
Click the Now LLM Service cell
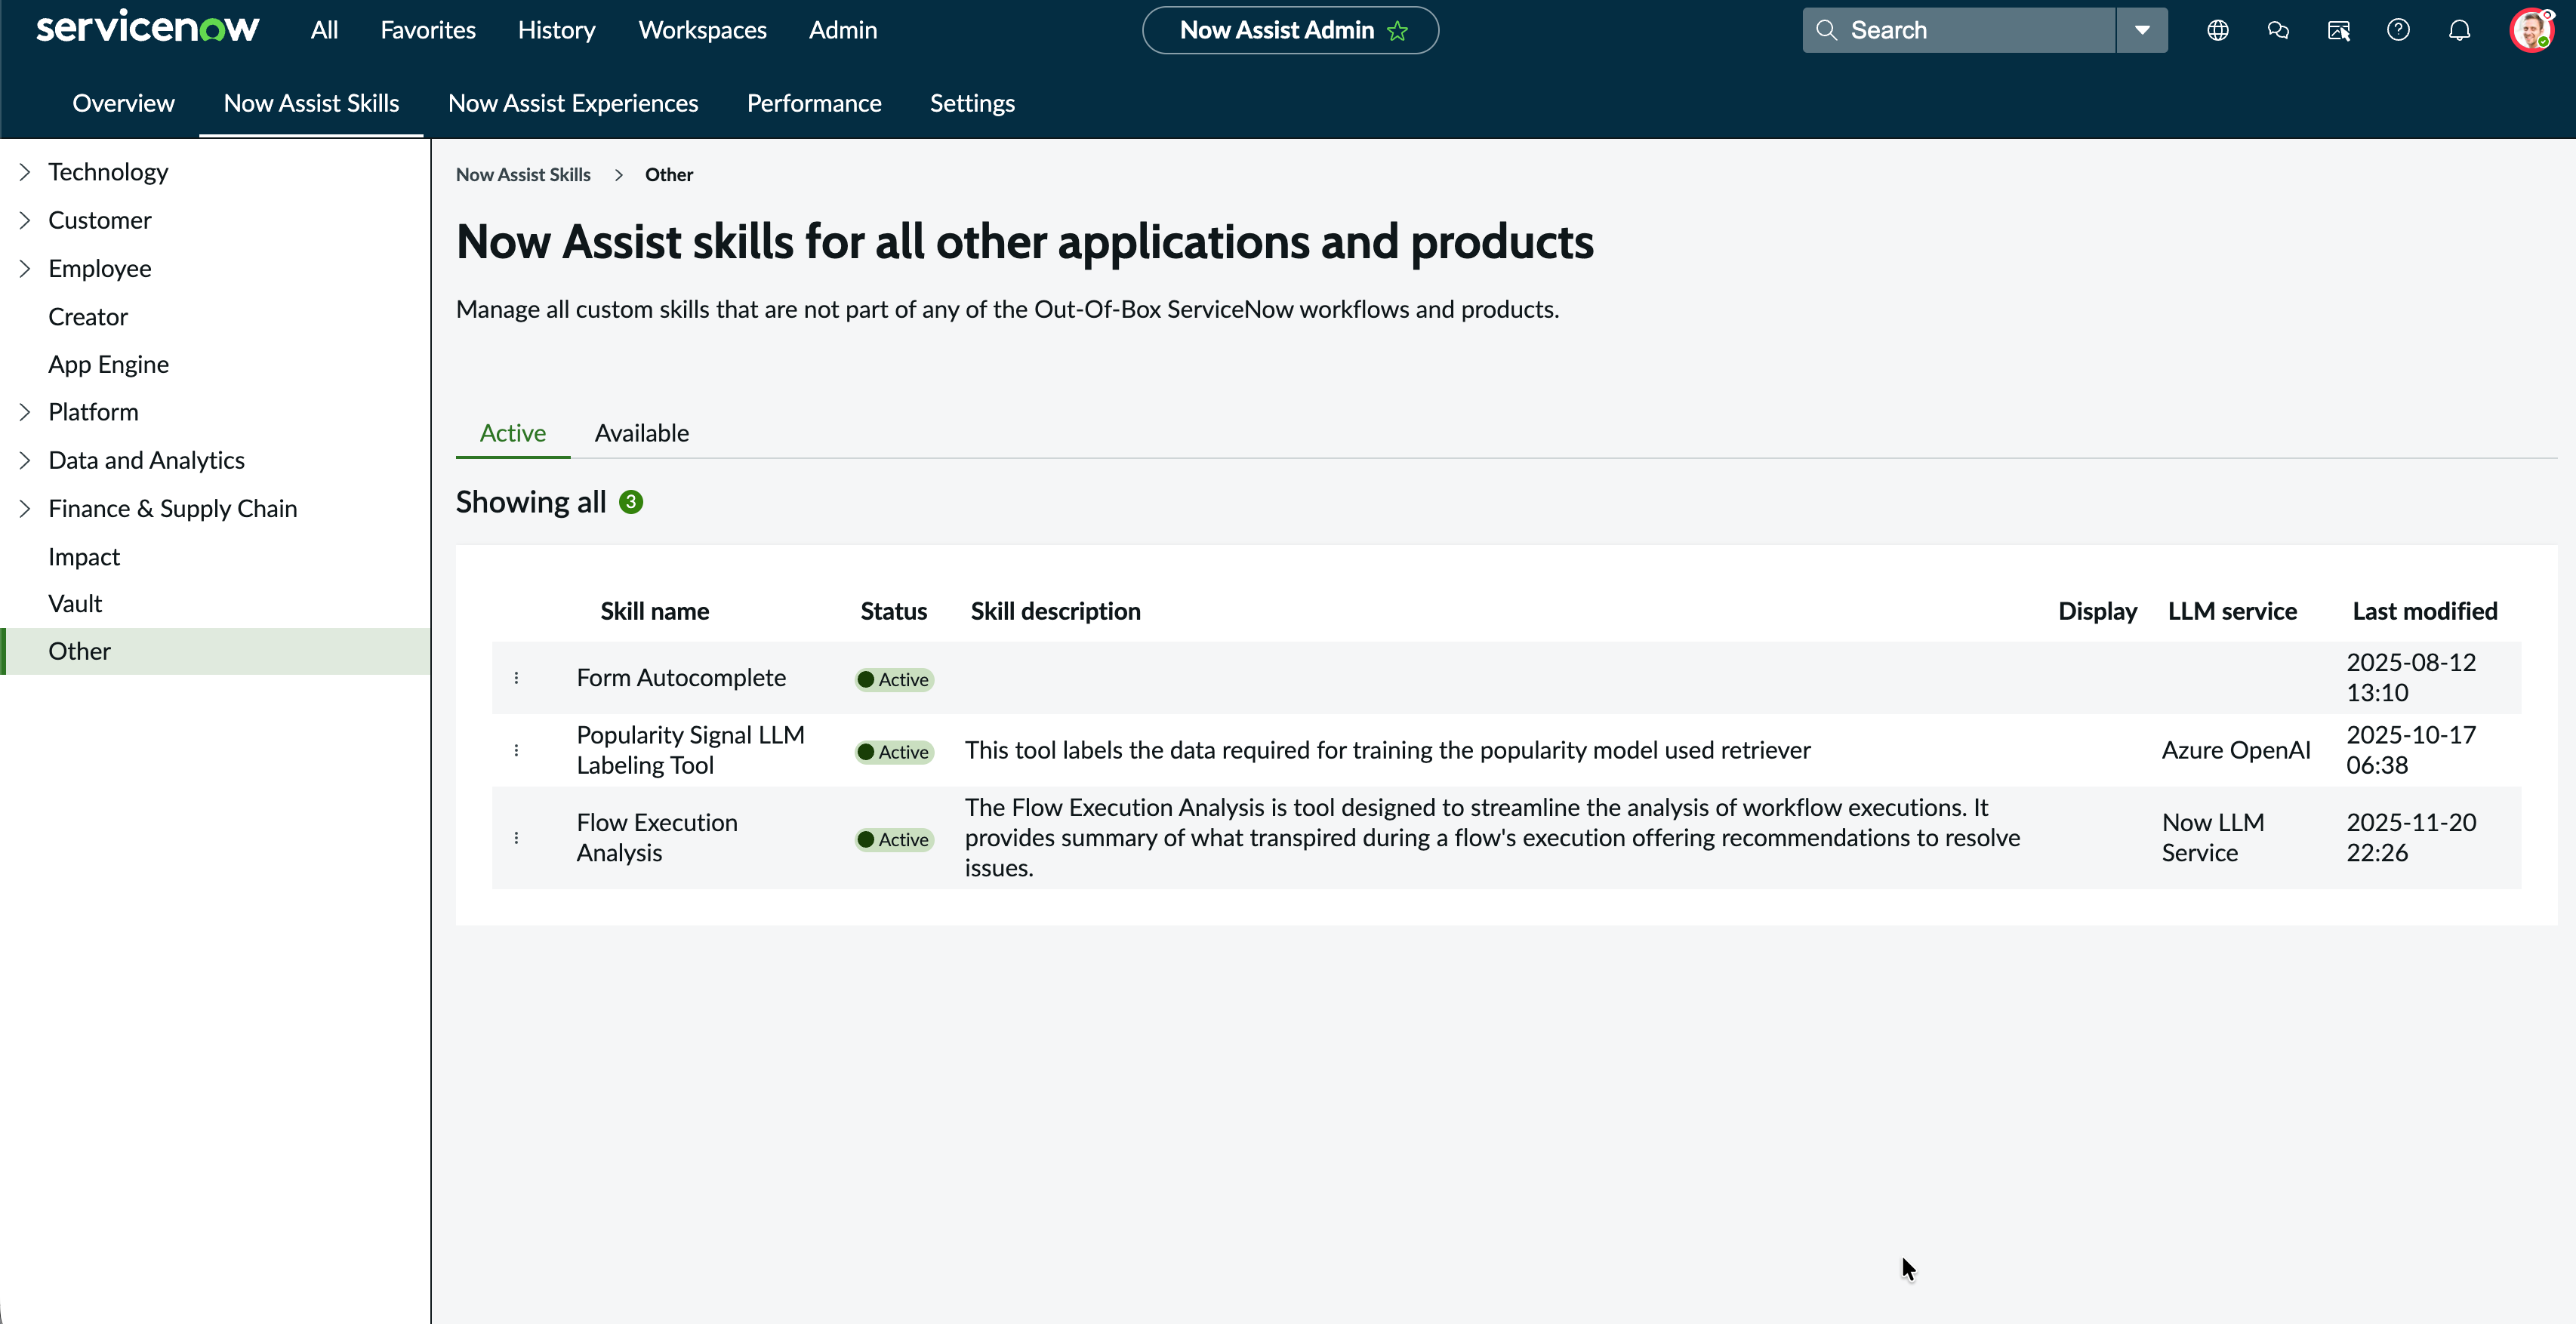[x=2213, y=838]
